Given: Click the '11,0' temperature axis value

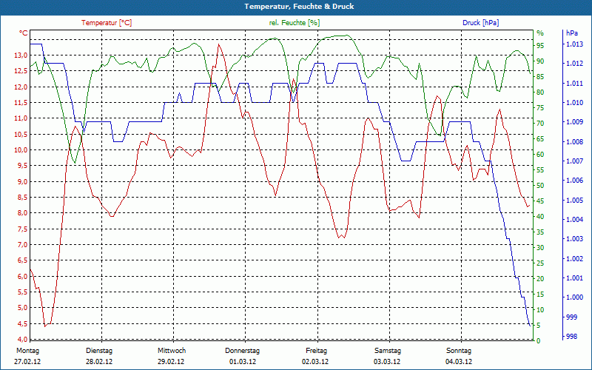Looking at the screenshot, I should pyautogui.click(x=21, y=118).
